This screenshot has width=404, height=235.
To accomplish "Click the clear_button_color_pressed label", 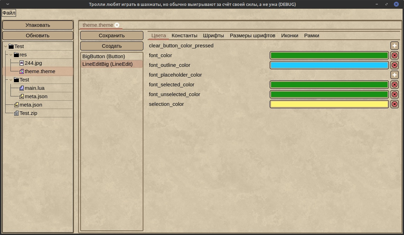I will (181, 46).
